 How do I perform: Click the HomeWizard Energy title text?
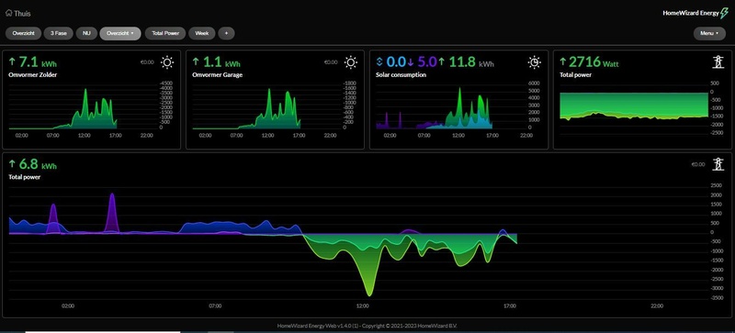(x=691, y=13)
